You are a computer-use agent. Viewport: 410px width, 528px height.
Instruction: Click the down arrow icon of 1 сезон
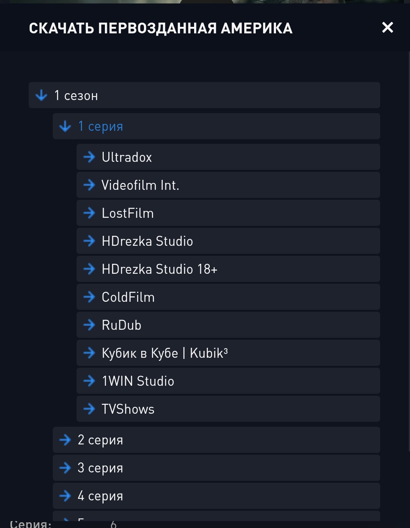pyautogui.click(x=41, y=95)
